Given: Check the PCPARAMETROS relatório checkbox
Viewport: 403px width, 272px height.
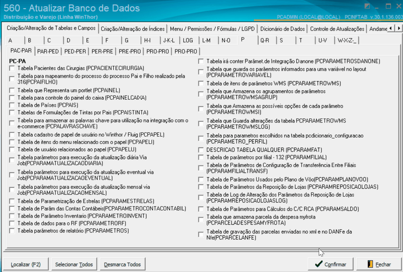Looking at the screenshot, I should (12, 230).
